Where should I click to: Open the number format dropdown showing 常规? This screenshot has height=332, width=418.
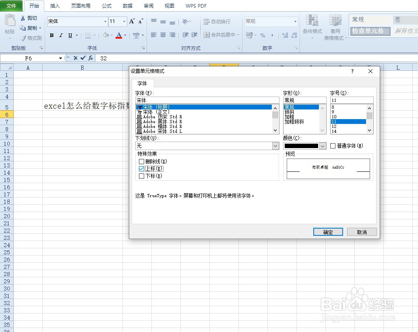point(296,21)
